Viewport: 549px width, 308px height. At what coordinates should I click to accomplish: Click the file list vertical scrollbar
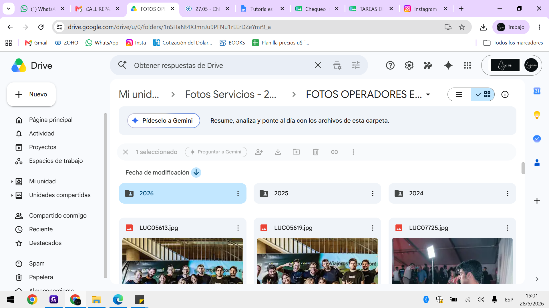[523, 168]
